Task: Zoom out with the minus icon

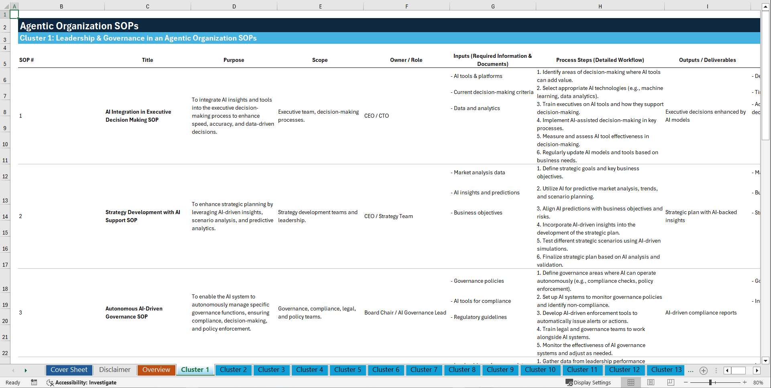Action: pos(686,382)
